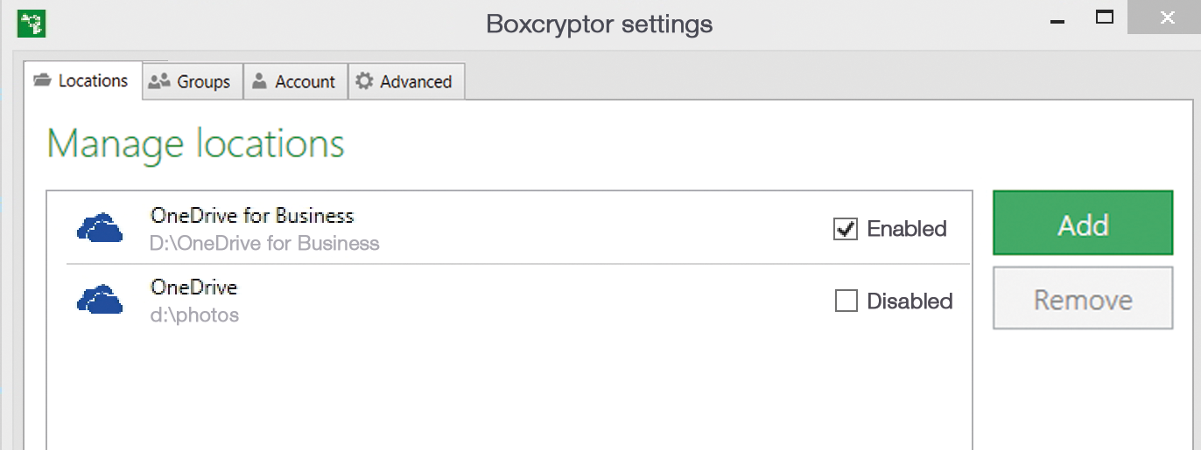Uncheck the Enabled checkbox for OneDrive for Business
The height and width of the screenshot is (450, 1201).
[846, 229]
